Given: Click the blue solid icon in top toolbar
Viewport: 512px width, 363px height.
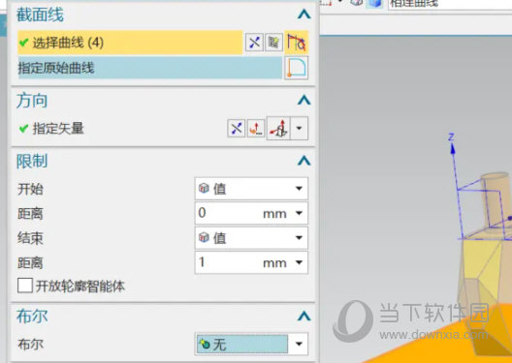Looking at the screenshot, I should pos(375,3).
